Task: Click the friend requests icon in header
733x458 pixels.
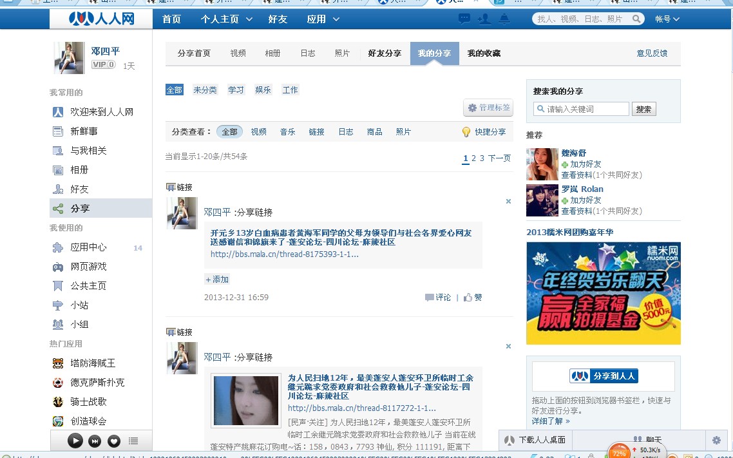Action: click(484, 19)
